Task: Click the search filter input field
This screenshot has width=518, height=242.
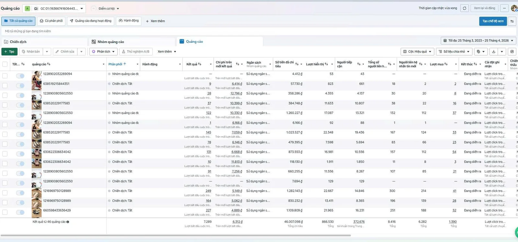Action: [258, 31]
